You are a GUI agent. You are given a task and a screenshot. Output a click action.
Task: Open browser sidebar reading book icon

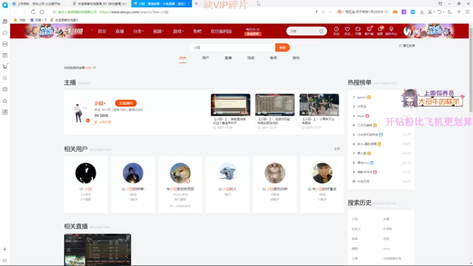coord(5,89)
